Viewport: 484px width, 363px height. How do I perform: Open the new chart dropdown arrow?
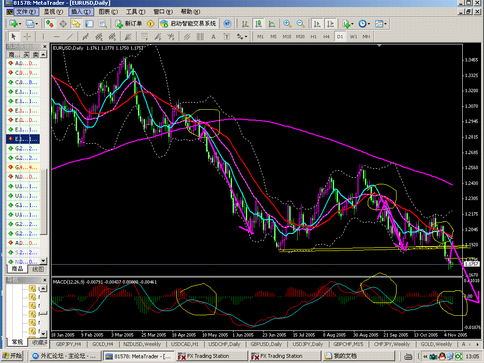tap(19, 24)
